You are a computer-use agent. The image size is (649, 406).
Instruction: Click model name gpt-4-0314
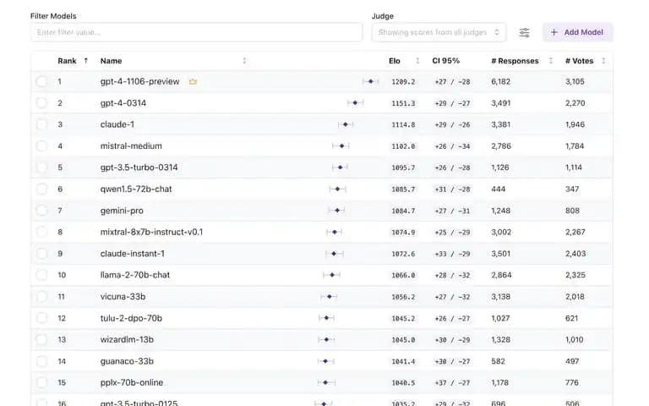[x=123, y=103]
